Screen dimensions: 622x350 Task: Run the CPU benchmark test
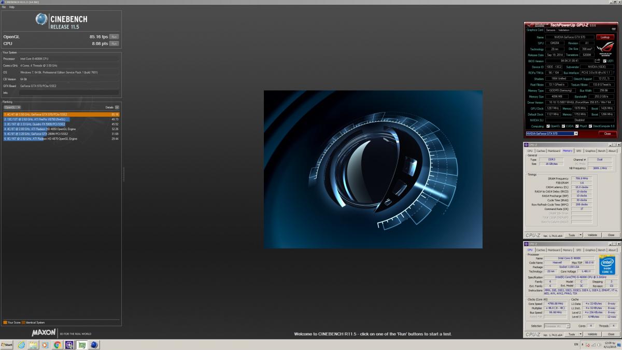click(114, 44)
